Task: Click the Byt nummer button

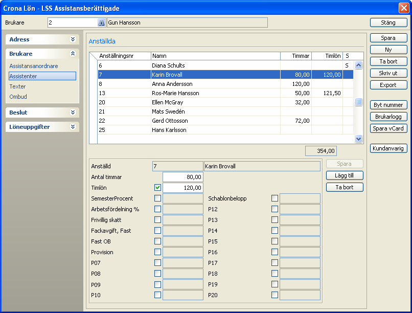Action: 388,105
